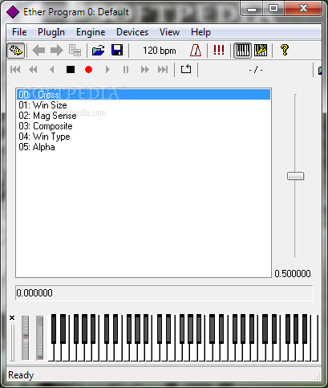Click the thin velocity slider
This screenshot has height=388, width=328.
click(12, 343)
